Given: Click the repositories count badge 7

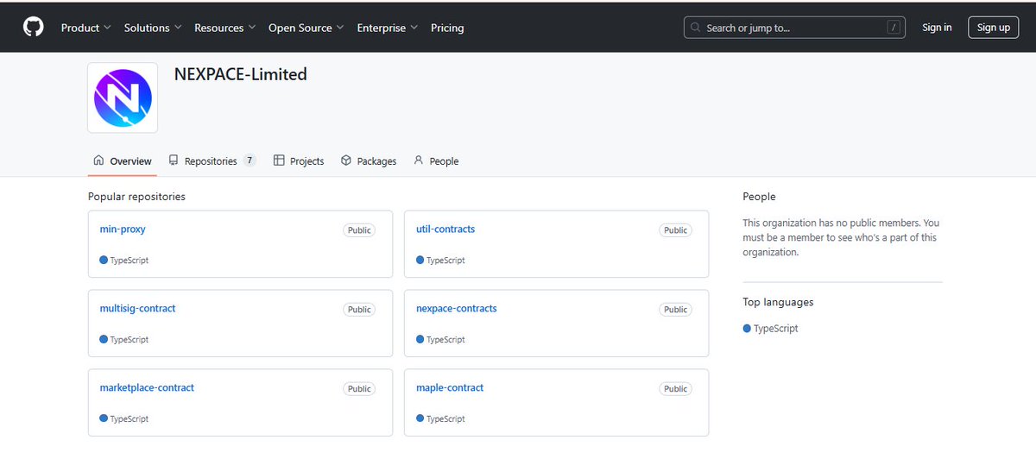Looking at the screenshot, I should click(250, 160).
